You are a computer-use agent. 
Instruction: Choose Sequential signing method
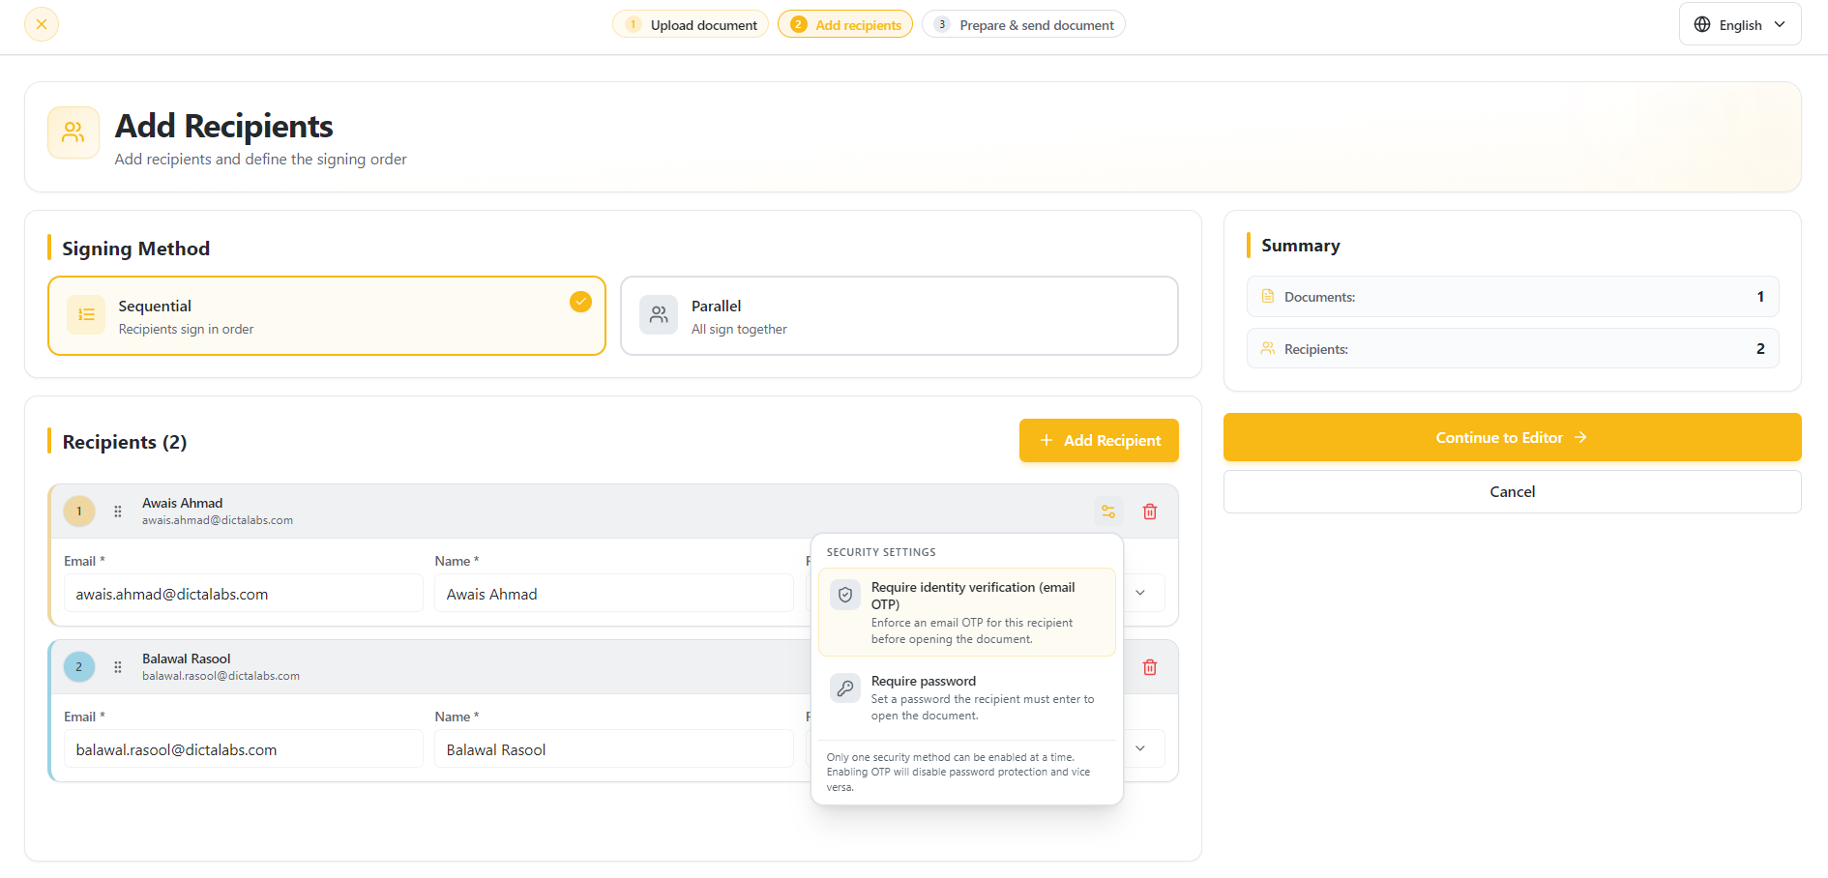pyautogui.click(x=327, y=316)
